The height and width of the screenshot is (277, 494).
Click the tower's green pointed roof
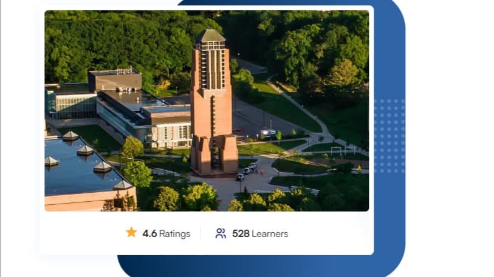pos(210,36)
